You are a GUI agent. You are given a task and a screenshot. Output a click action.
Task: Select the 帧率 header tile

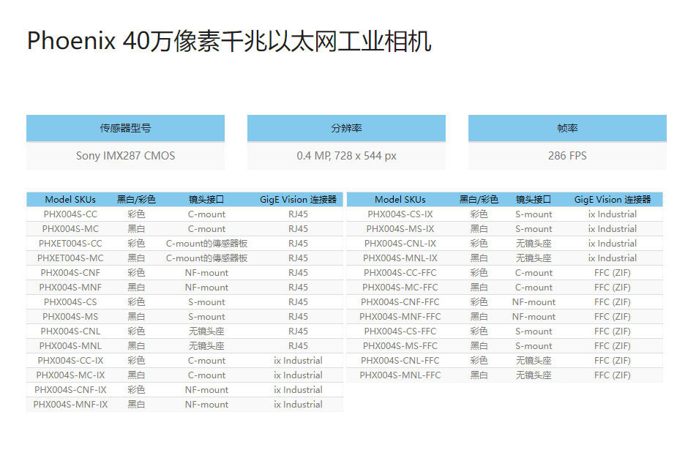[x=567, y=128]
